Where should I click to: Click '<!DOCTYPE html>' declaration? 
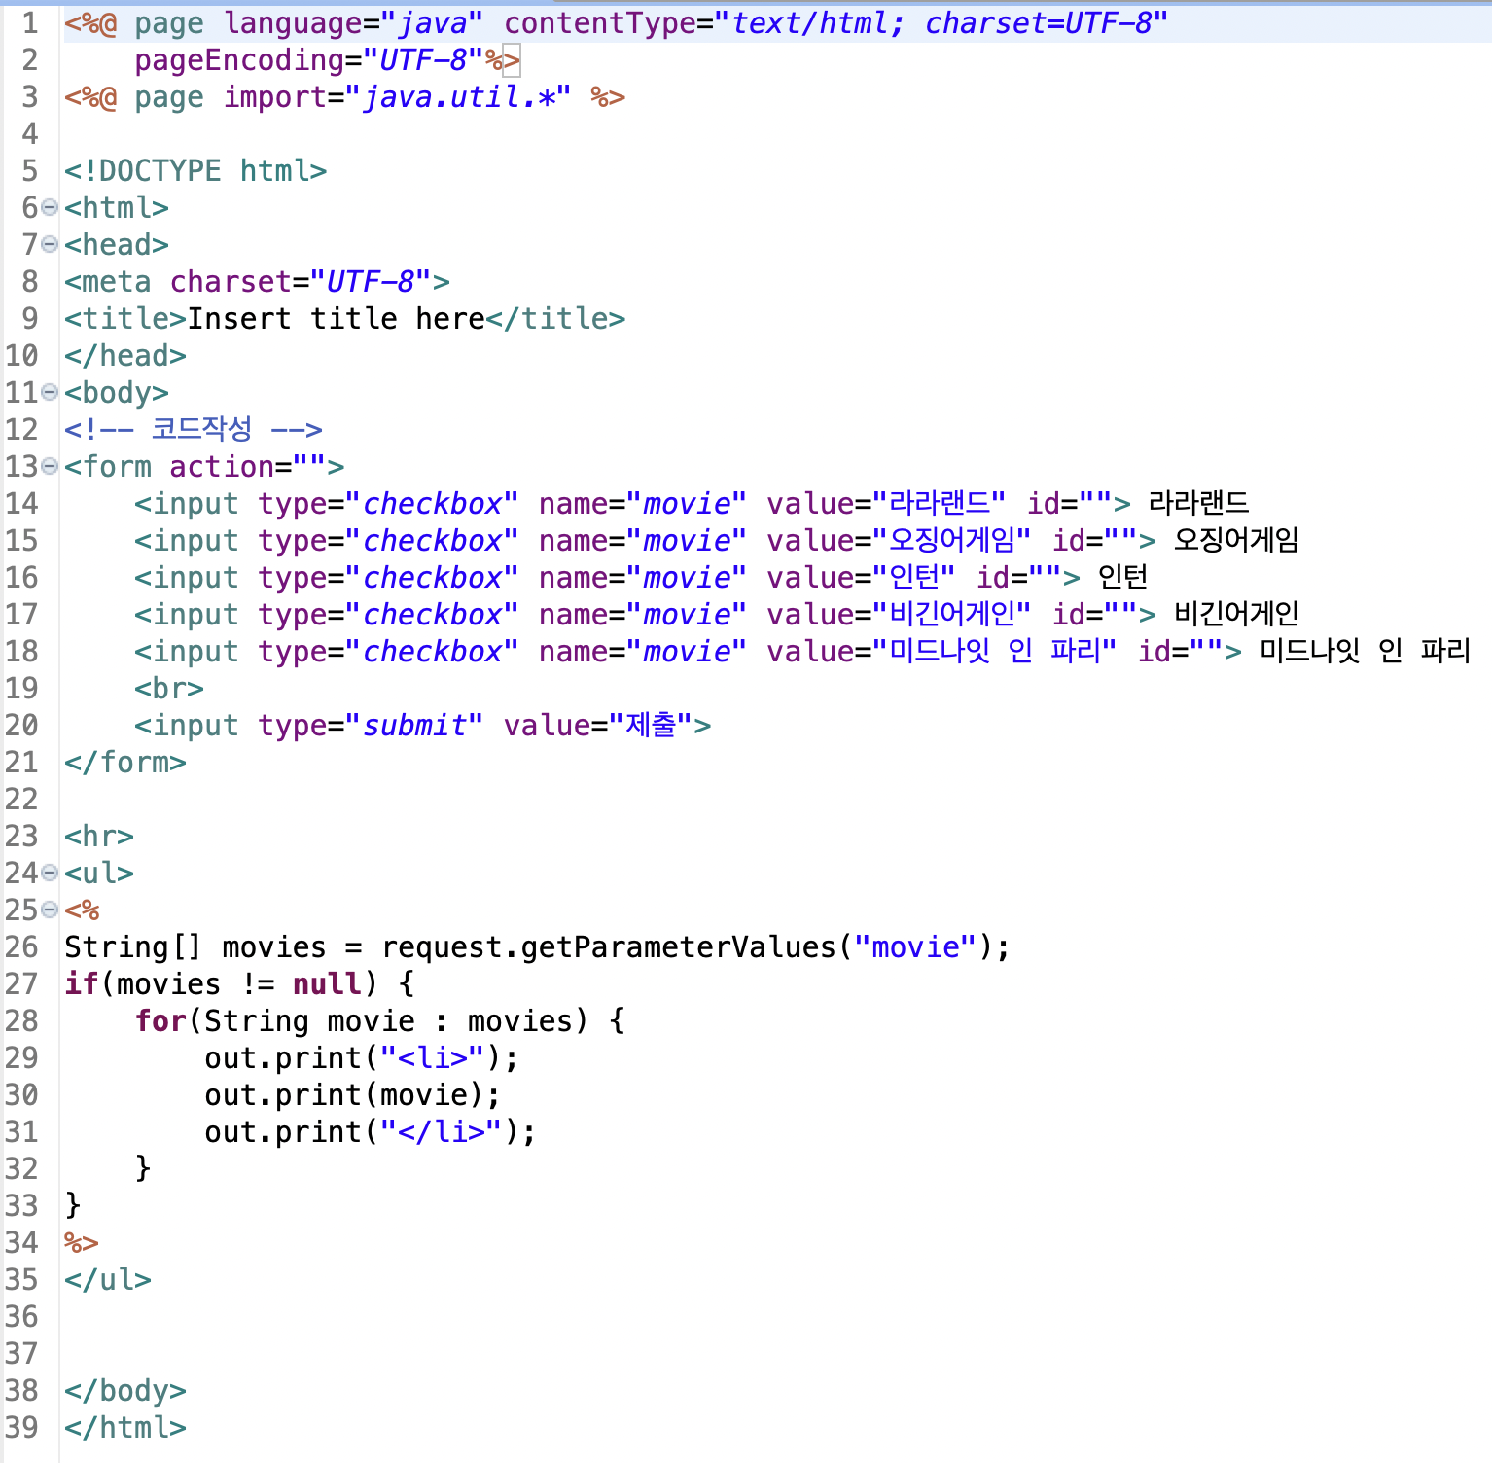[x=195, y=171]
